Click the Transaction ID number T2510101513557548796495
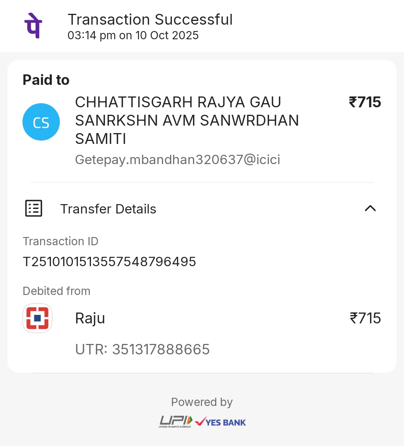Viewport: 404px width, 446px height. (x=109, y=262)
